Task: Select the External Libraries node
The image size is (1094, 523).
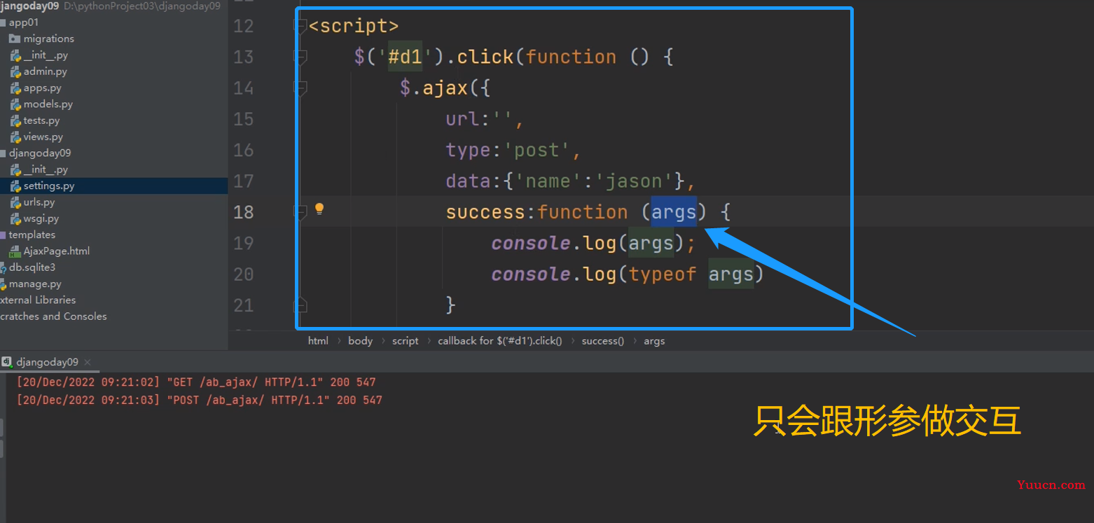Action: tap(38, 300)
